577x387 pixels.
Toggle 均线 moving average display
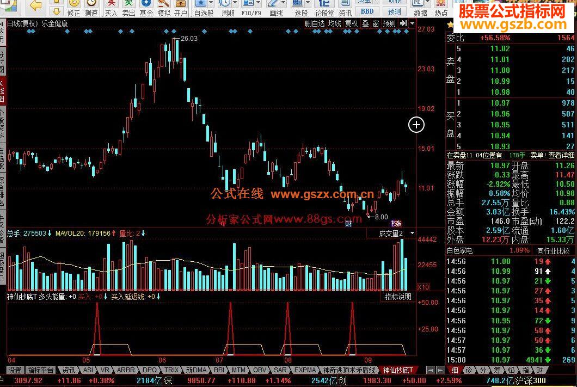[335, 23]
